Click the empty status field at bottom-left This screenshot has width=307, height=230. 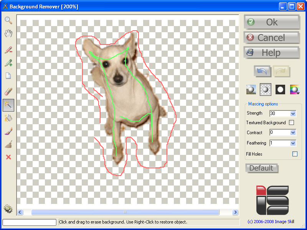point(30,222)
